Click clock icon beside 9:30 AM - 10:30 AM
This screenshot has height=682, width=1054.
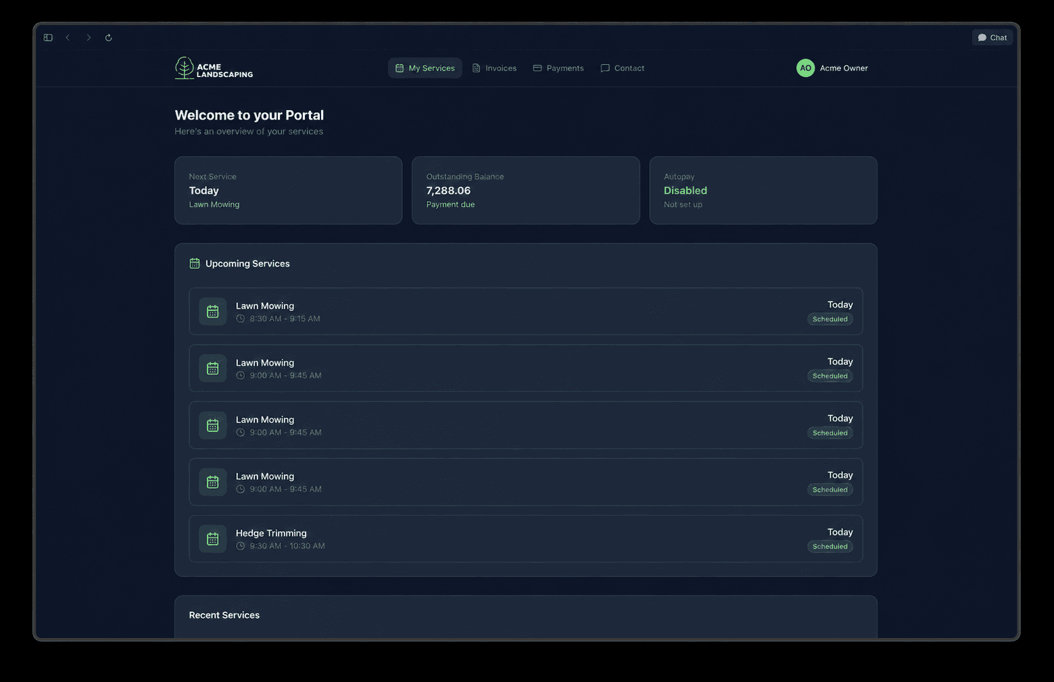click(x=240, y=546)
